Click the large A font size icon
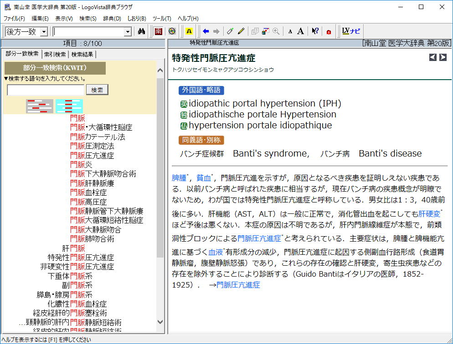Image resolution: width=453 pixels, height=344 pixels. (x=300, y=31)
